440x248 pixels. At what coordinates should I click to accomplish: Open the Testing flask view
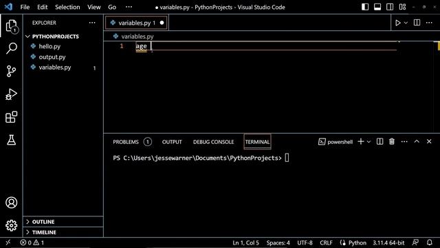pyautogui.click(x=11, y=140)
